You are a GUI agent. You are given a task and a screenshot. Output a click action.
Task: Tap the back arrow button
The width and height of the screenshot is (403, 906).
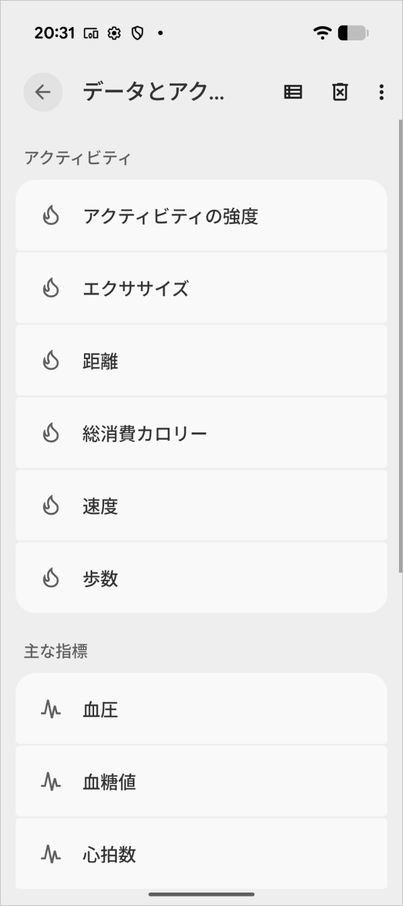tap(43, 92)
